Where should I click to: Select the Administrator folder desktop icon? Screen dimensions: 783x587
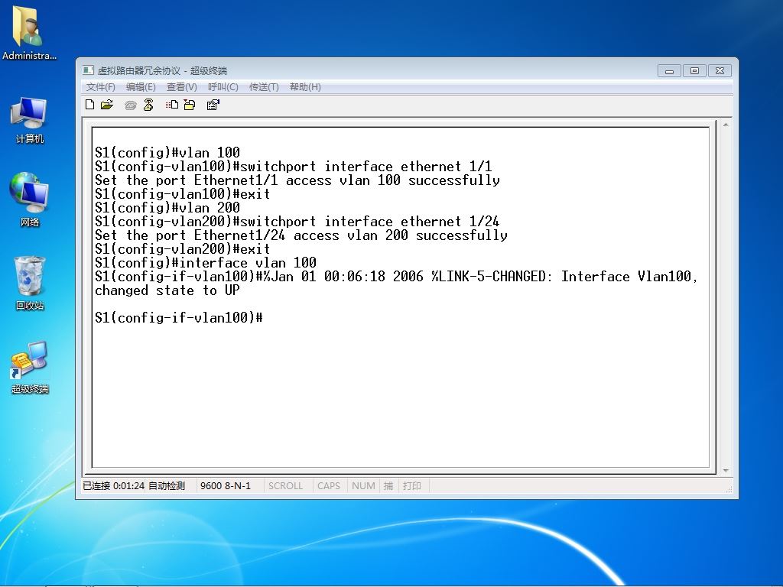pos(29,32)
